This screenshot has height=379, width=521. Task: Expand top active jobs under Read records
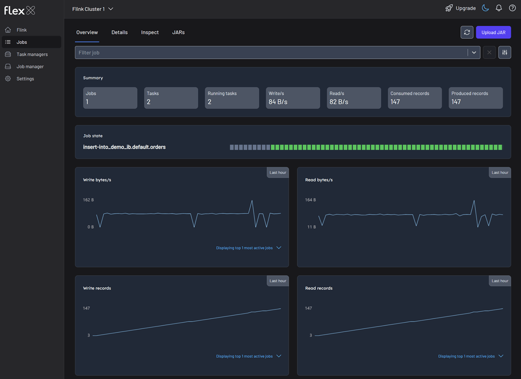tap(470, 356)
